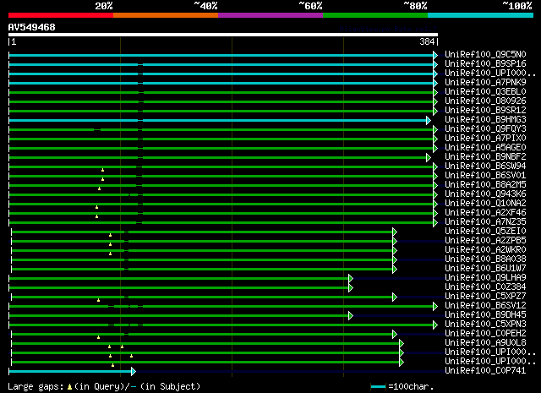Click the arrowhead ending the Q3EBL0 alignment
The width and height of the screenshot is (541, 393).
click(x=435, y=92)
